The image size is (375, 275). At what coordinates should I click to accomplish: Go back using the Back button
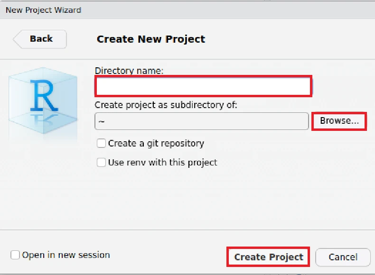coord(40,39)
